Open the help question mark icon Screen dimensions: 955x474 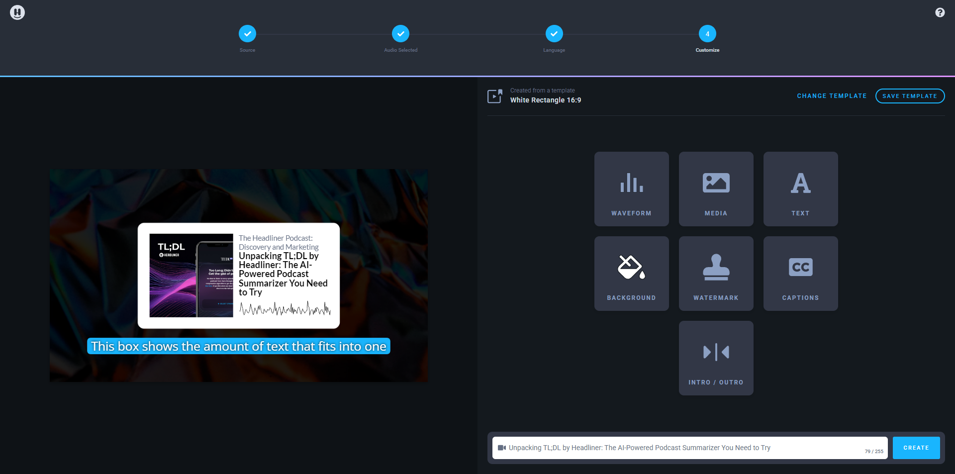[x=940, y=12]
